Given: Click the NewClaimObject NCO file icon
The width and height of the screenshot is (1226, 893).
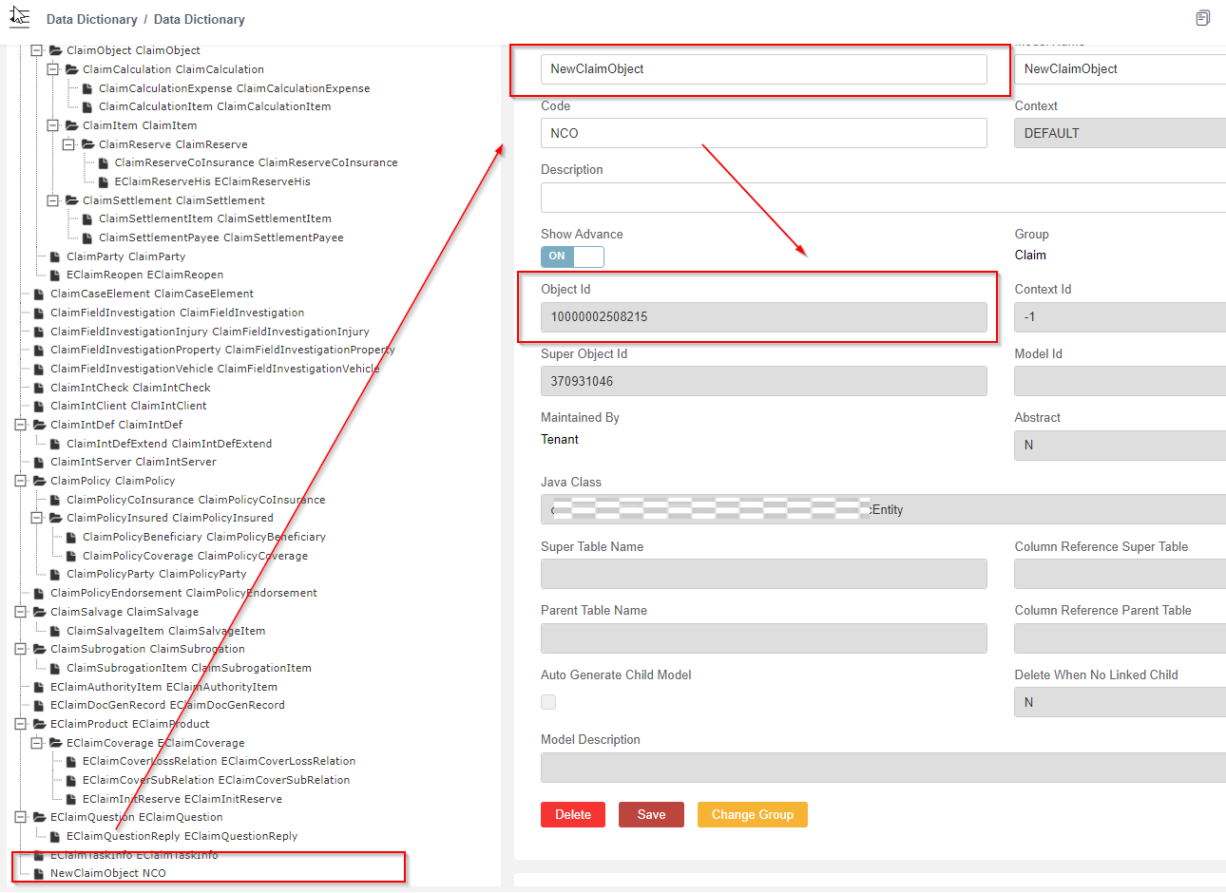Looking at the screenshot, I should pos(39,873).
